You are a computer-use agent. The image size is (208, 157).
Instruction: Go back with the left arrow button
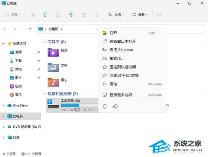[5, 29]
